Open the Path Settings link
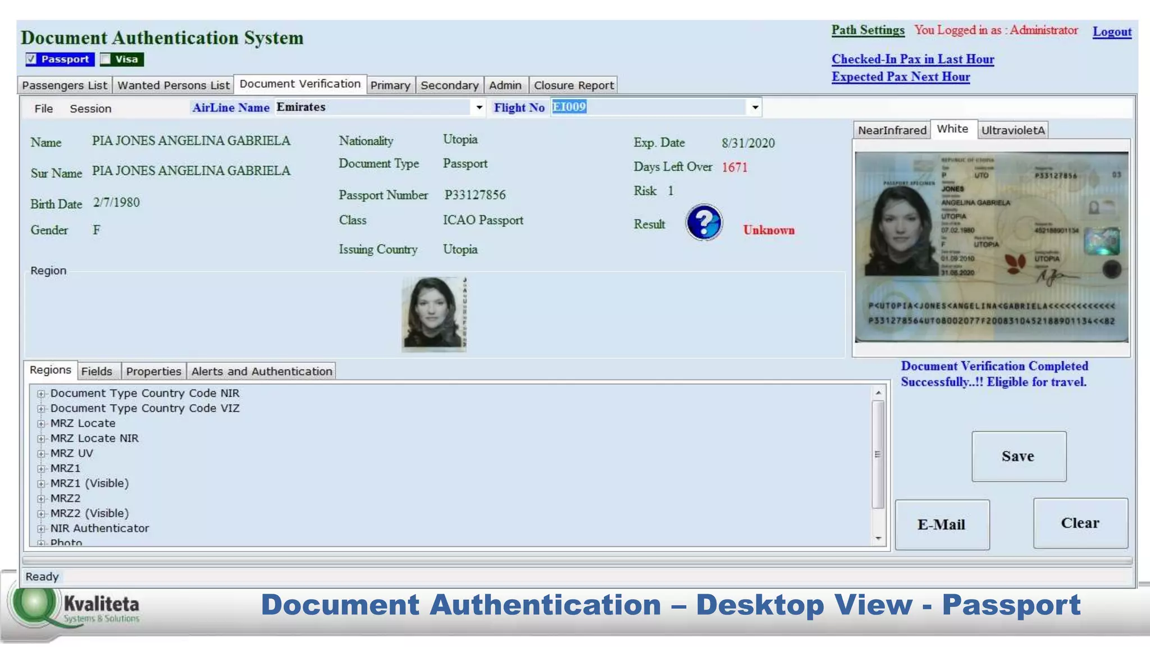1150x647 pixels. (868, 30)
